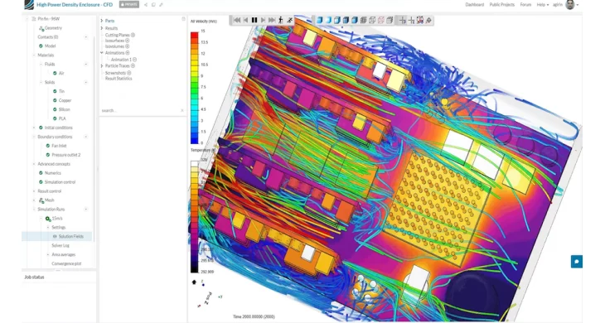Add a contact via Contacts plus button
Screen dimensions: 605x323
85,37
